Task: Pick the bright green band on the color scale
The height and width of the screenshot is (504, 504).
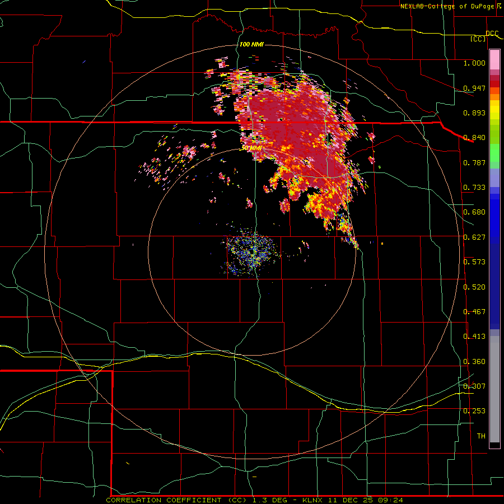Action: pos(494,153)
